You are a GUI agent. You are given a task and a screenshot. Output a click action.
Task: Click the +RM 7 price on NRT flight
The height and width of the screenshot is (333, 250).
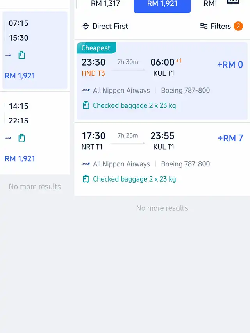pos(230,138)
